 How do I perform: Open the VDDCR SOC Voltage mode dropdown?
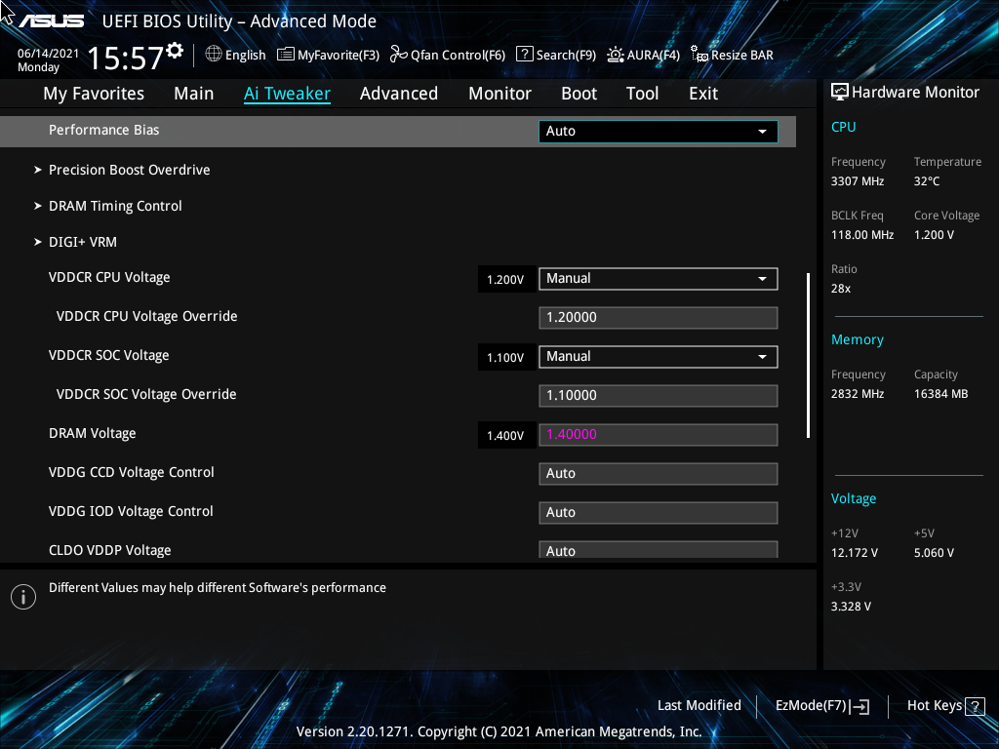(659, 357)
